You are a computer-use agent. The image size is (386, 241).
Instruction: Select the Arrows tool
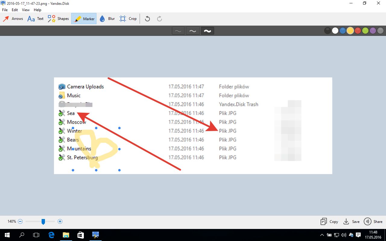[x=13, y=19]
